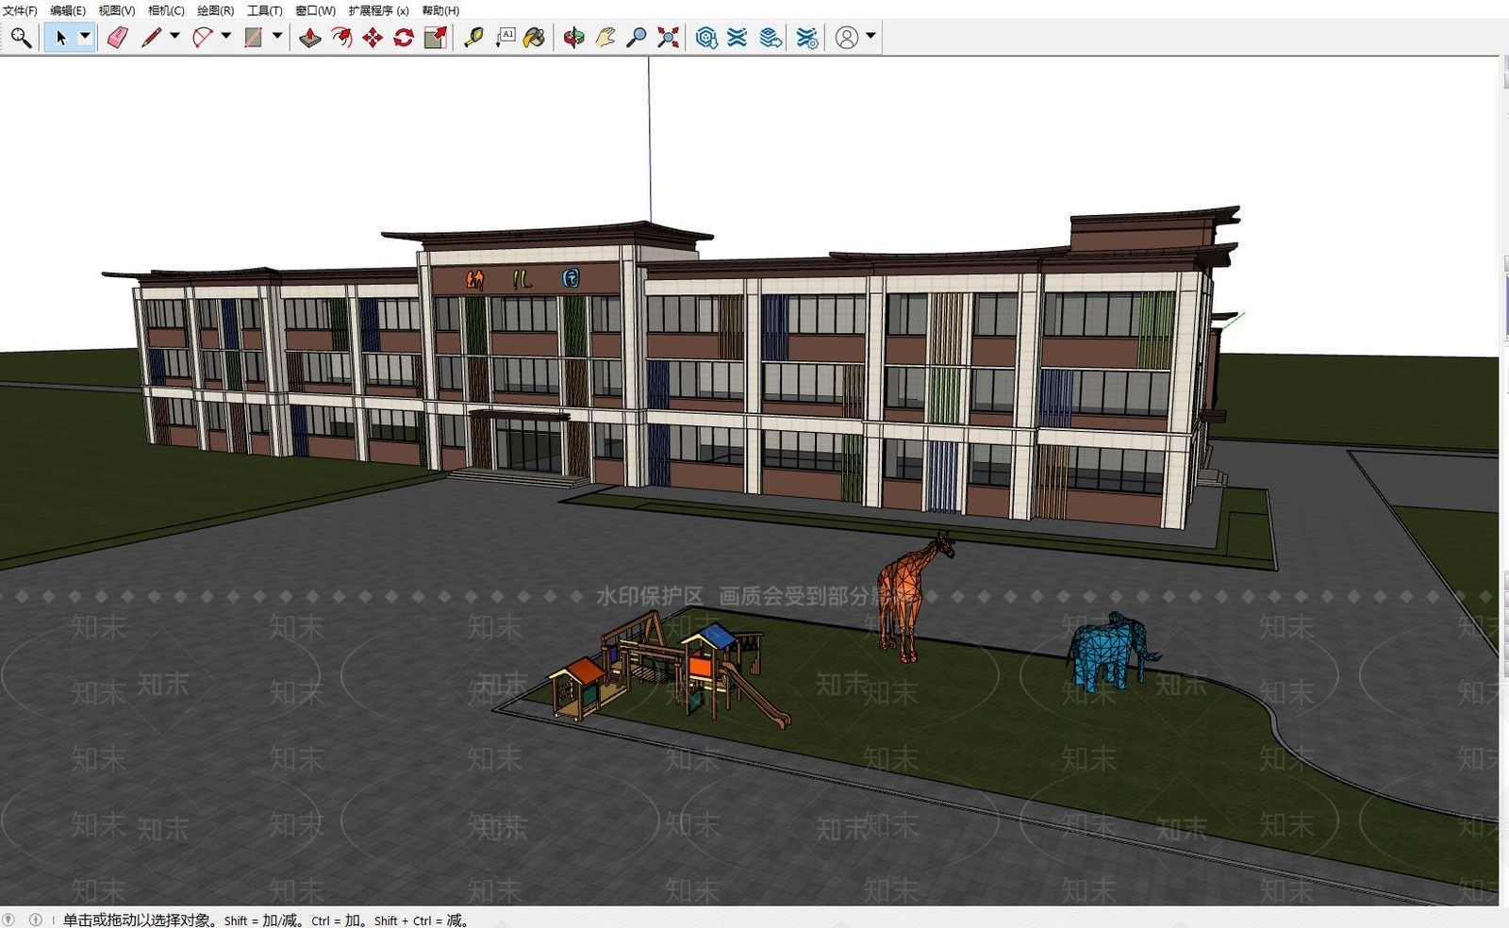
Task: Expand the Select tool dropdown arrow
Action: [85, 37]
